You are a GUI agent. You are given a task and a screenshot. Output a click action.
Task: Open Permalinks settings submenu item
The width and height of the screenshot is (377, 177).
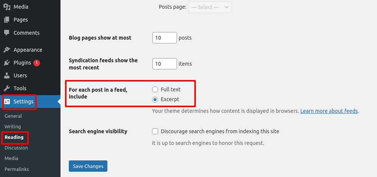tap(17, 169)
